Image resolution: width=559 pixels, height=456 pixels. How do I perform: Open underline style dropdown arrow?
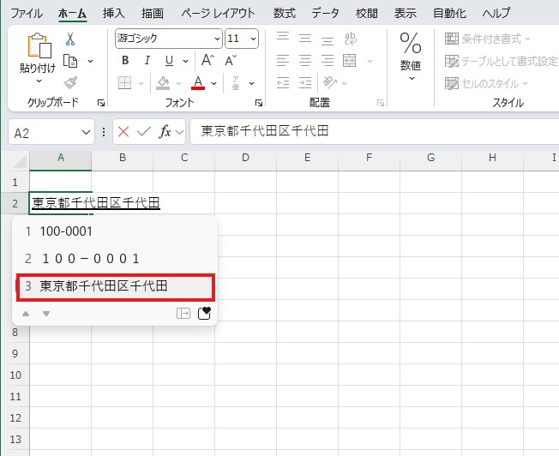(186, 62)
